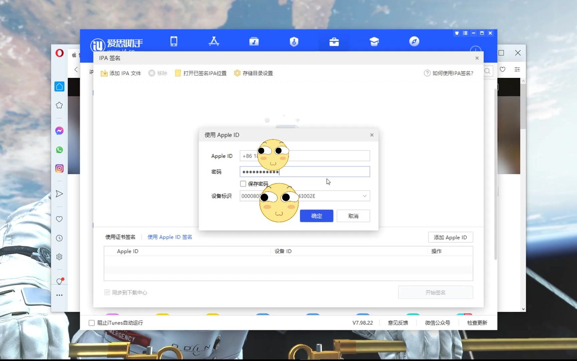Open Opera sidebar send flow icon
The height and width of the screenshot is (361, 577).
[x=59, y=194]
